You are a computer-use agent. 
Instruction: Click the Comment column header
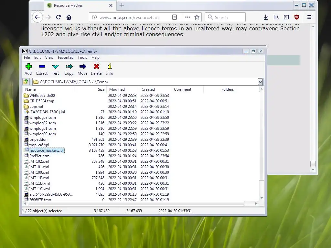(187, 89)
